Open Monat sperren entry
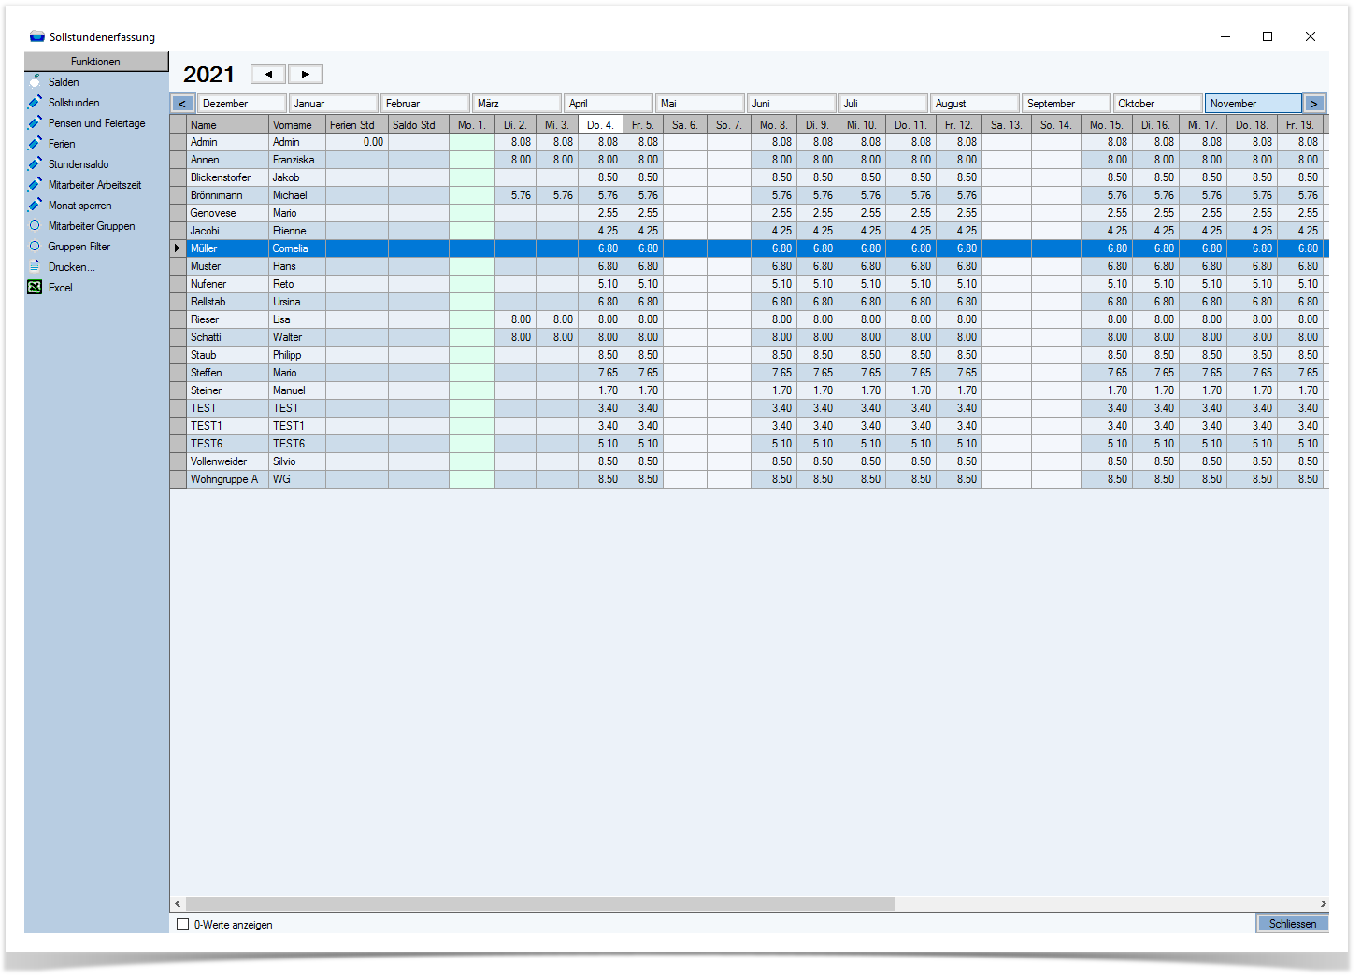1361x979 pixels. click(x=80, y=206)
